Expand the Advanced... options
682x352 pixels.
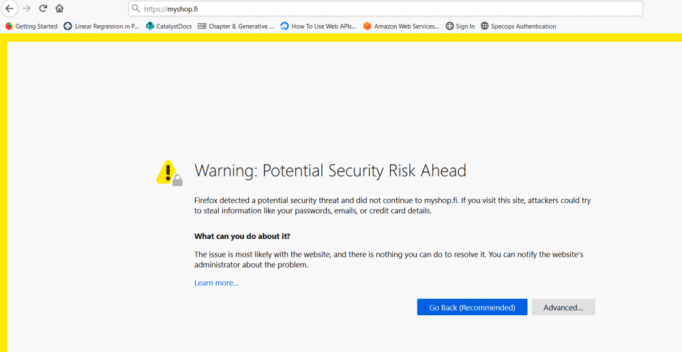pos(563,308)
